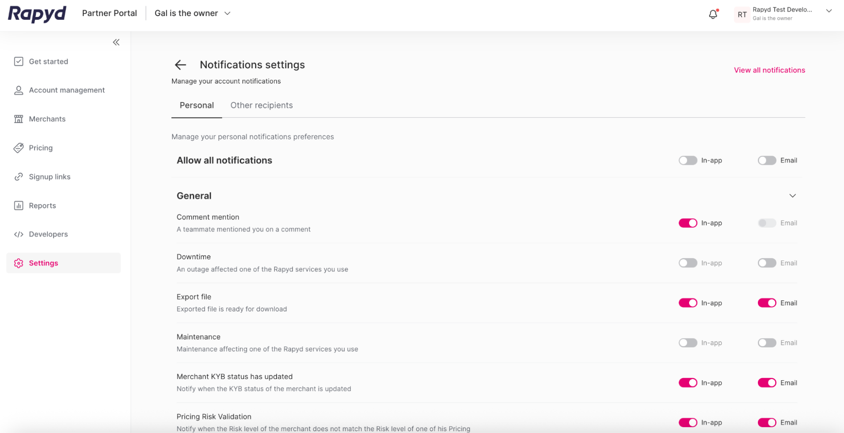
Task: Select the Account management sidebar icon
Action: [x=19, y=90]
